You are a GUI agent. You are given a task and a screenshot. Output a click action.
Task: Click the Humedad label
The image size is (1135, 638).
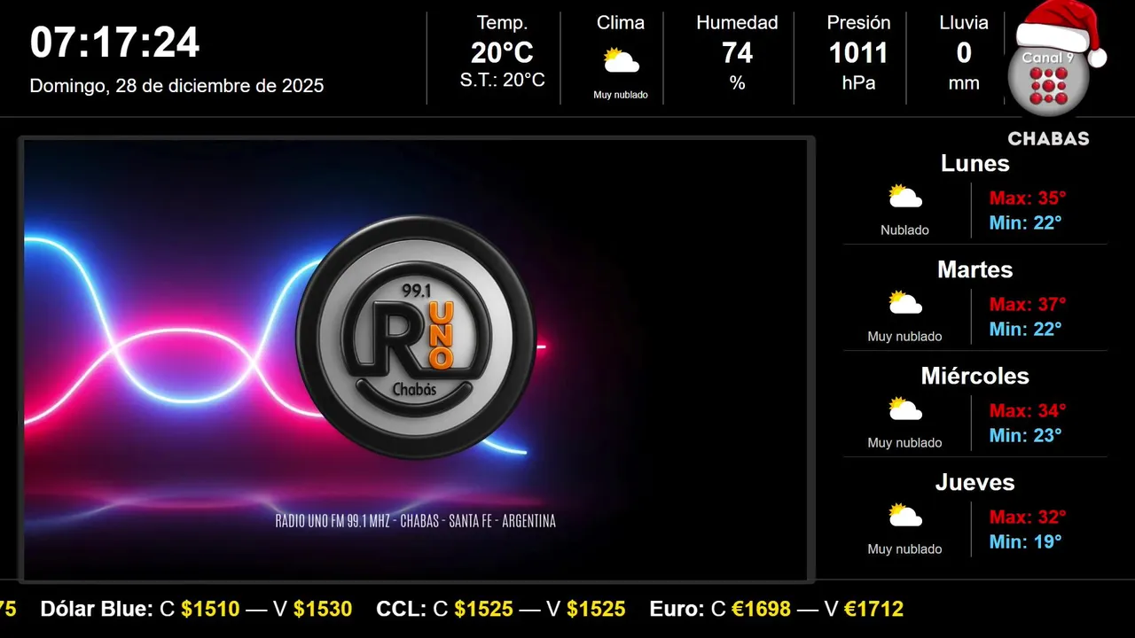737,23
